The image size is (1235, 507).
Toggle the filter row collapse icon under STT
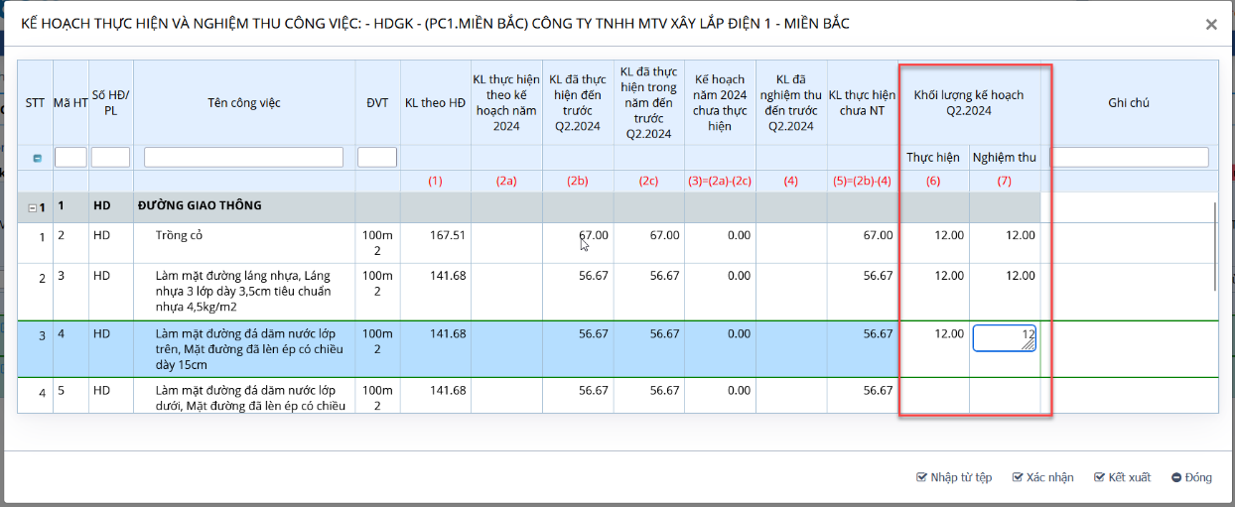(37, 158)
